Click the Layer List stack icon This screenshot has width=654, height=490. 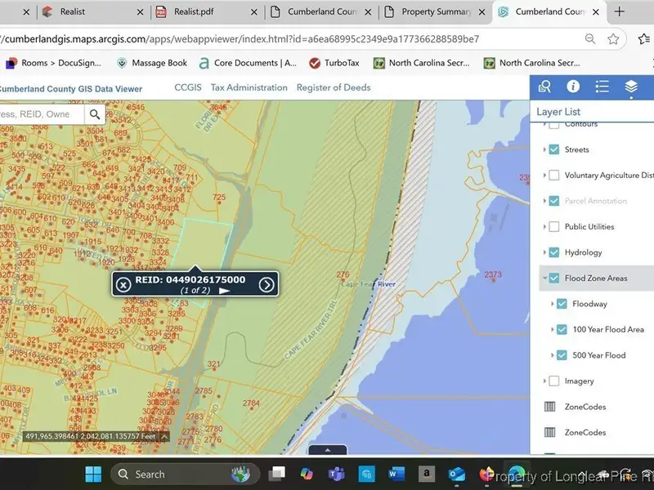630,87
